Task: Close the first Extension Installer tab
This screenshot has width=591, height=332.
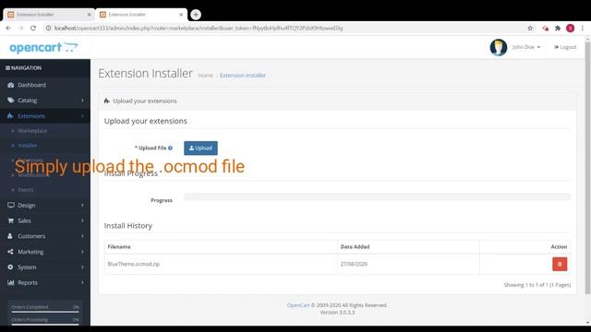Action: [x=90, y=15]
